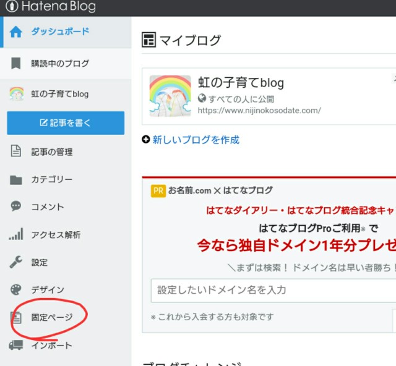Viewport: 396px width, 366px height.
Task: Open the Hatena Blog home text link
Action: (x=59, y=6)
